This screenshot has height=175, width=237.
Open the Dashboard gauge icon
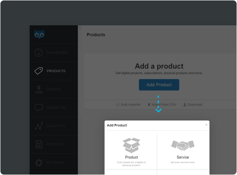[x=39, y=53]
